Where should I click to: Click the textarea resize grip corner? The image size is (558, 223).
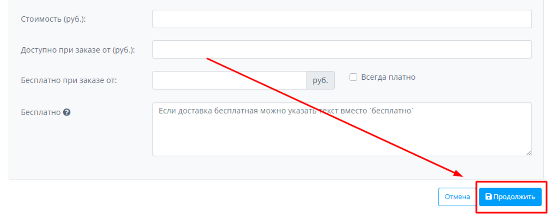coord(529,153)
